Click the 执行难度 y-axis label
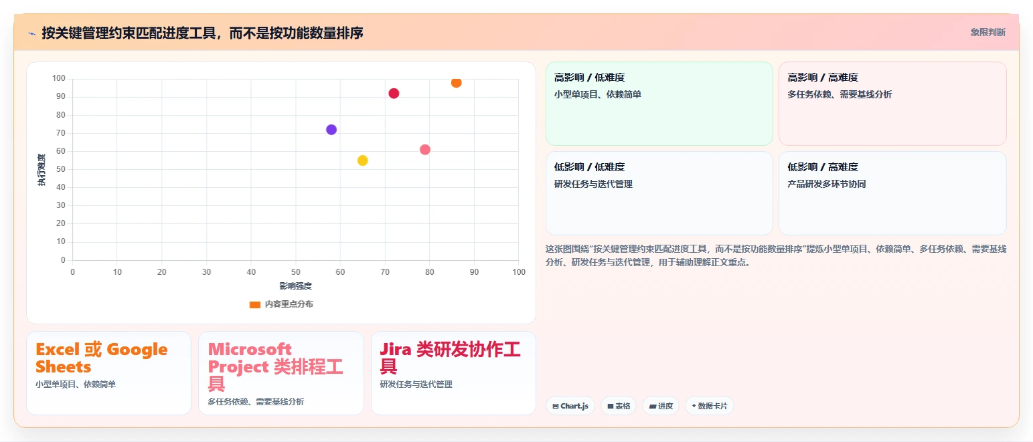The height and width of the screenshot is (442, 1033). (x=42, y=170)
